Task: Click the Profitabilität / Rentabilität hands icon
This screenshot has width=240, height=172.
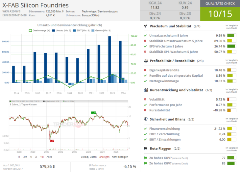Action: 145,61
